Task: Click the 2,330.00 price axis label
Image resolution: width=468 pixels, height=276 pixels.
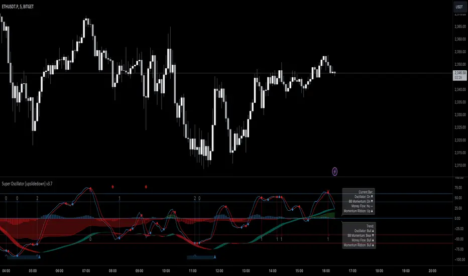Action: [460, 114]
